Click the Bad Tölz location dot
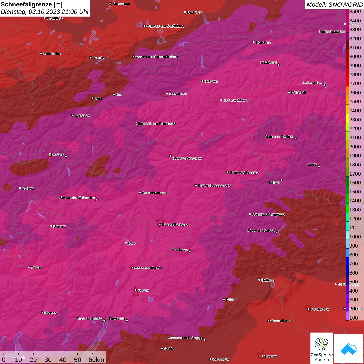 tap(185, 12)
